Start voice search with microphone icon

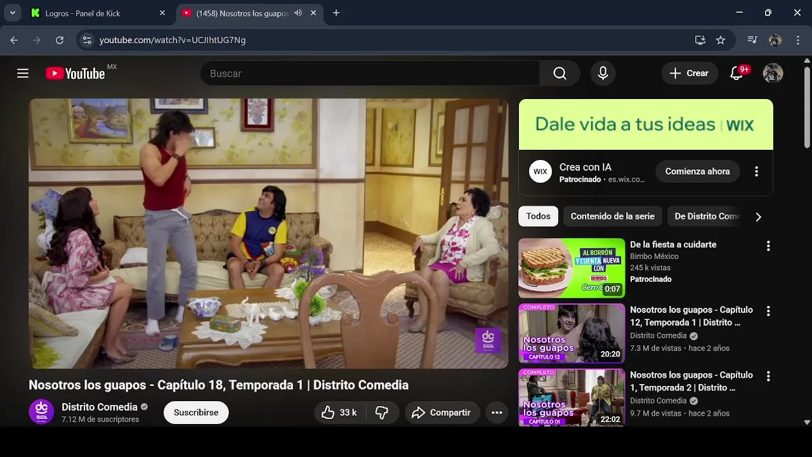tap(603, 74)
